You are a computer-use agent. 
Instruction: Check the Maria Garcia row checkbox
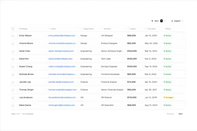(x=13, y=105)
